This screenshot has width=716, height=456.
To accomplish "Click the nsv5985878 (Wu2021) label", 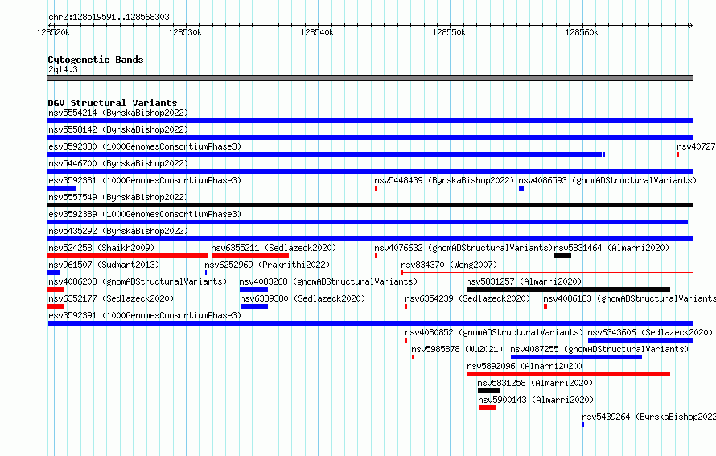I will [x=457, y=349].
